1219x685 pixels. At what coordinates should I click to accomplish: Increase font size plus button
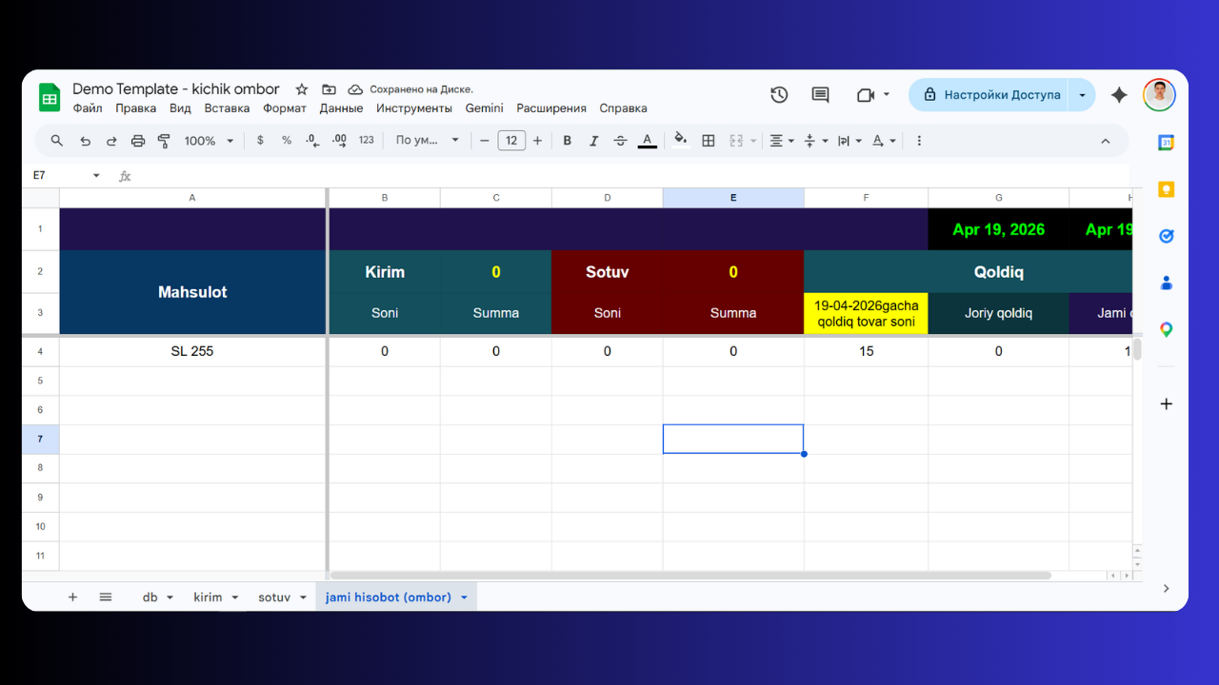537,141
